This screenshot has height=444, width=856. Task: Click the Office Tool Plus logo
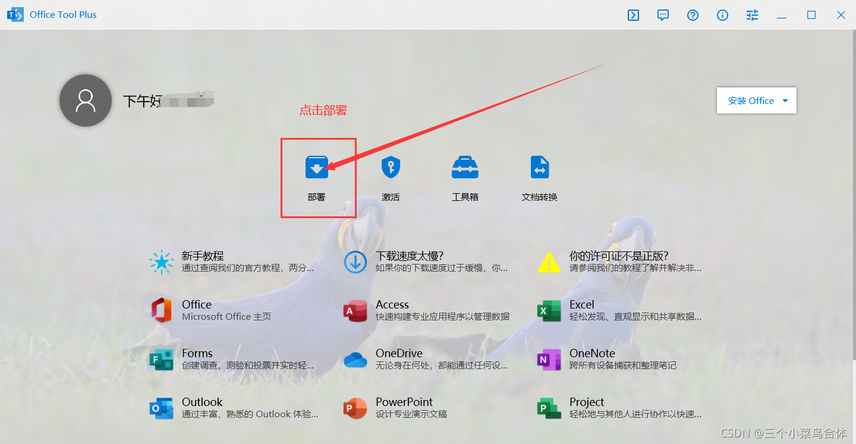point(14,14)
